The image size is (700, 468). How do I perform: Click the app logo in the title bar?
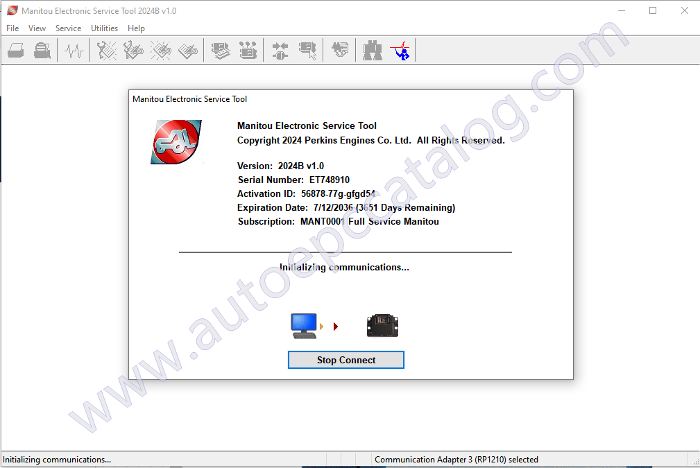point(12,10)
